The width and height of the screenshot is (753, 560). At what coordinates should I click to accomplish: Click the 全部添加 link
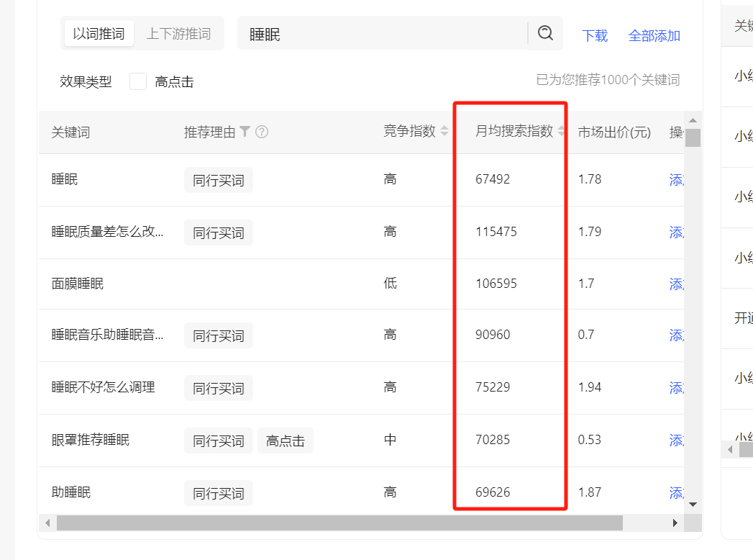pyautogui.click(x=654, y=35)
